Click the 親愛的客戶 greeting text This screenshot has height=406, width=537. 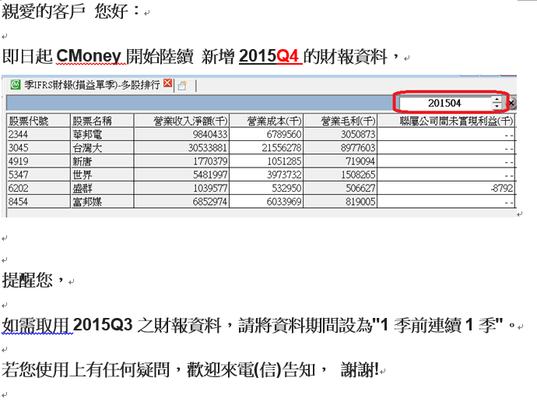pos(43,11)
